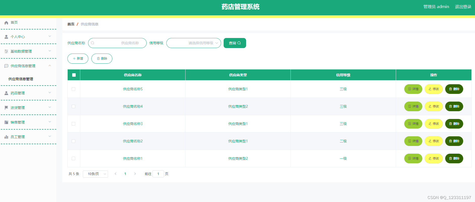The width and height of the screenshot is (475, 202).
Task: Check the box for 供应商名称2 row
Action: click(73, 141)
